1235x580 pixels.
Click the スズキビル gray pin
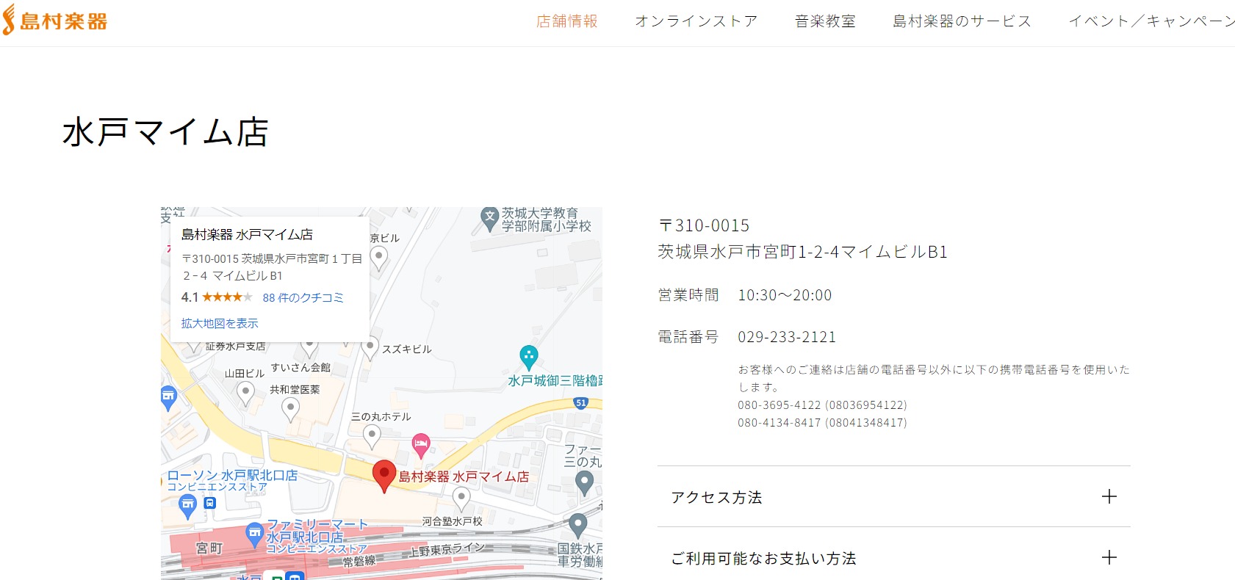point(370,347)
